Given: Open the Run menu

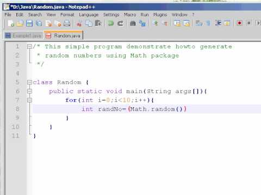Looking at the screenshot, I should click(x=145, y=15).
